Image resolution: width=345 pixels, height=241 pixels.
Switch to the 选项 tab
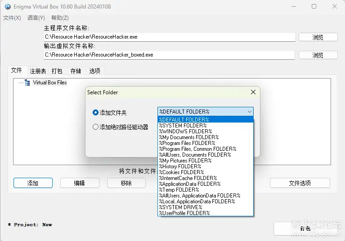(94, 71)
